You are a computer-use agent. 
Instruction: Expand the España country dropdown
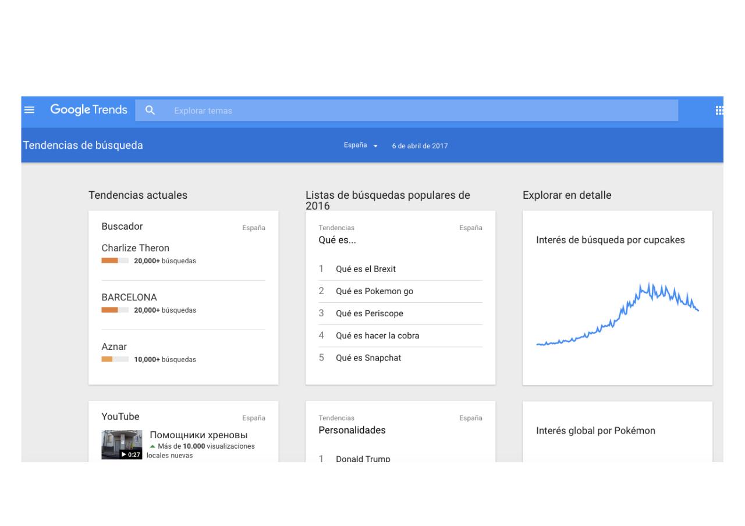[x=361, y=146]
